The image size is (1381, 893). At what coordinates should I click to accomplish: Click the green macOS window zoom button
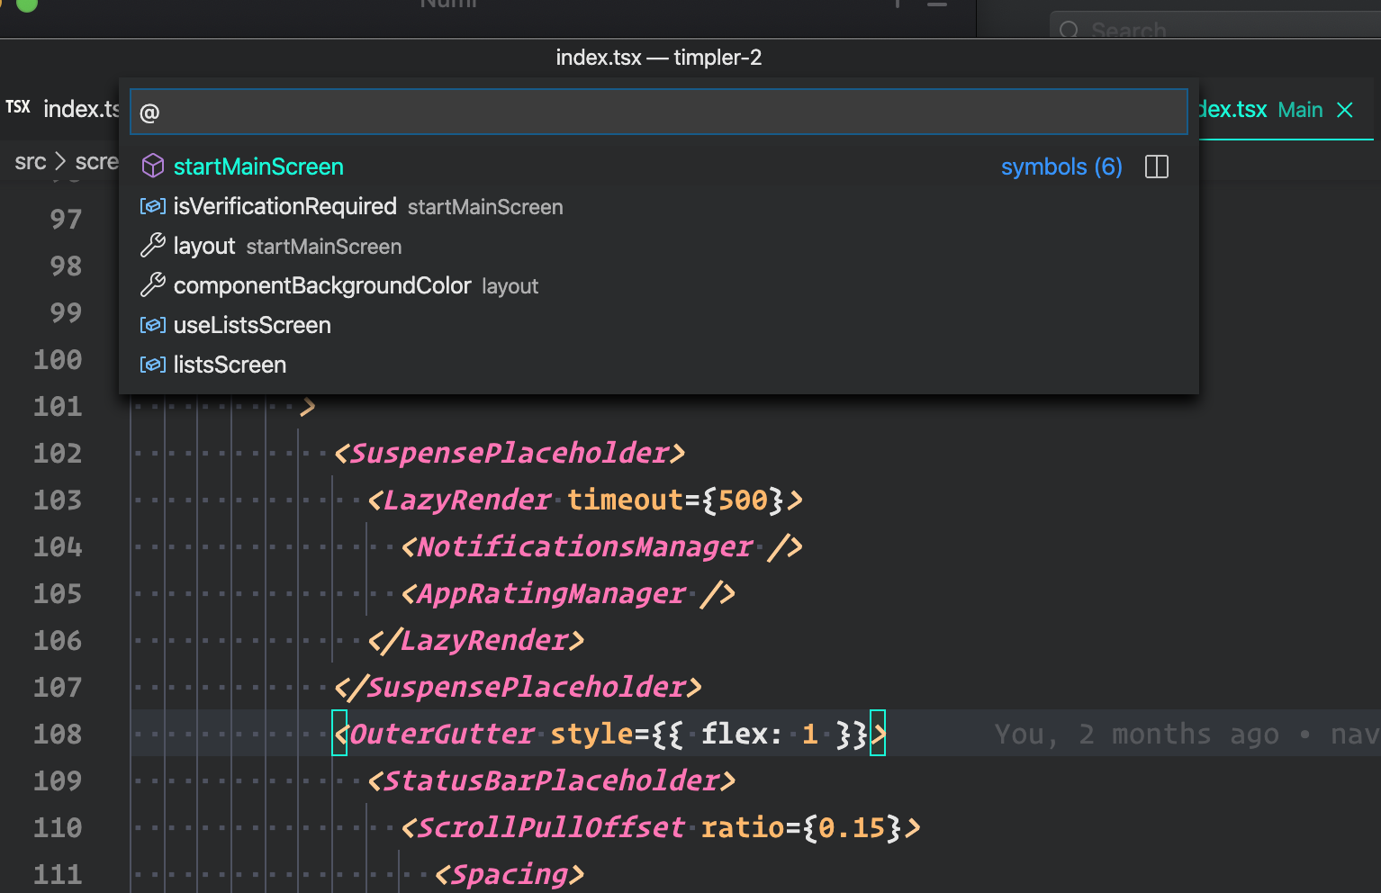pyautogui.click(x=27, y=4)
